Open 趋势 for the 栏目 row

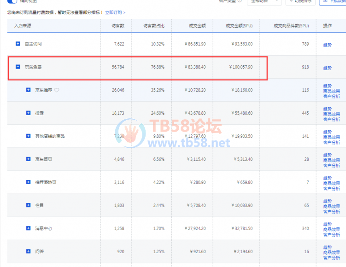click(x=327, y=201)
